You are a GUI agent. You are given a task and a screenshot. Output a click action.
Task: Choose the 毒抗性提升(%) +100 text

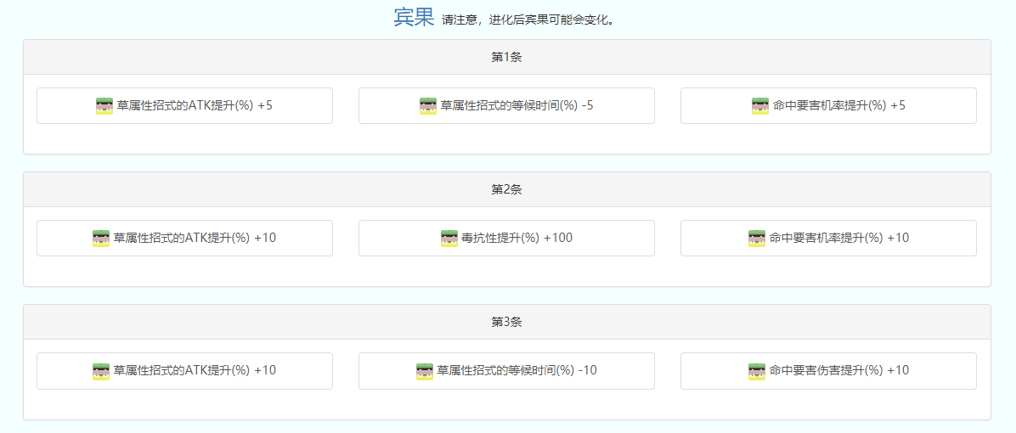pyautogui.click(x=517, y=238)
